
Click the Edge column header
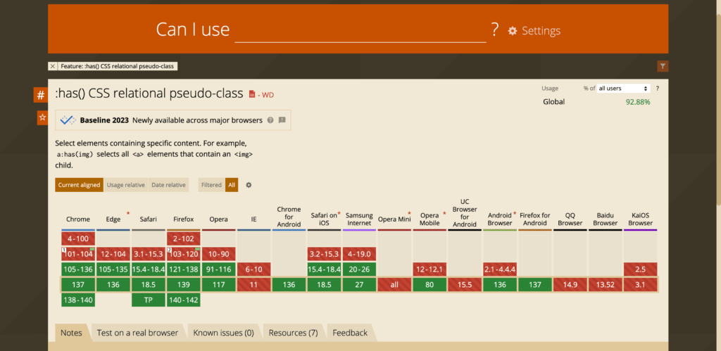113,219
